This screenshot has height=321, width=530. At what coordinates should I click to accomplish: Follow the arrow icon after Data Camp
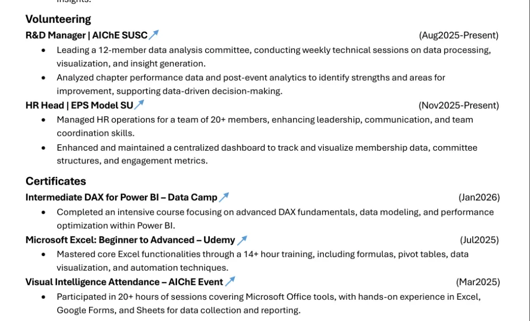coord(224,197)
